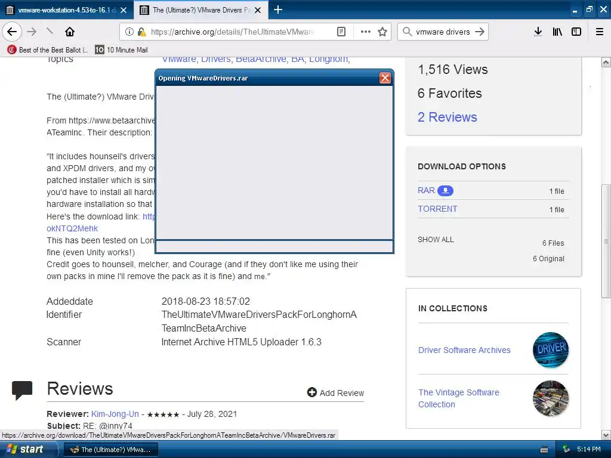
Task: Open Driver Software Archives collection link
Action: [464, 350]
